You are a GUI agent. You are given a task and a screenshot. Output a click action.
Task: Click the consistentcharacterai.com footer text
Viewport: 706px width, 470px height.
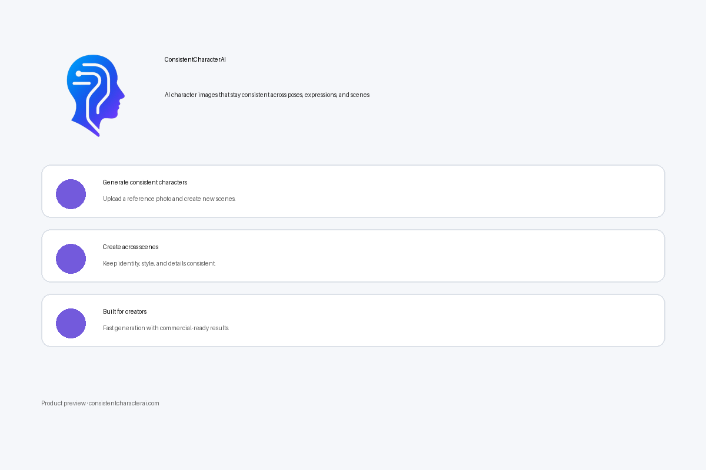[124, 403]
